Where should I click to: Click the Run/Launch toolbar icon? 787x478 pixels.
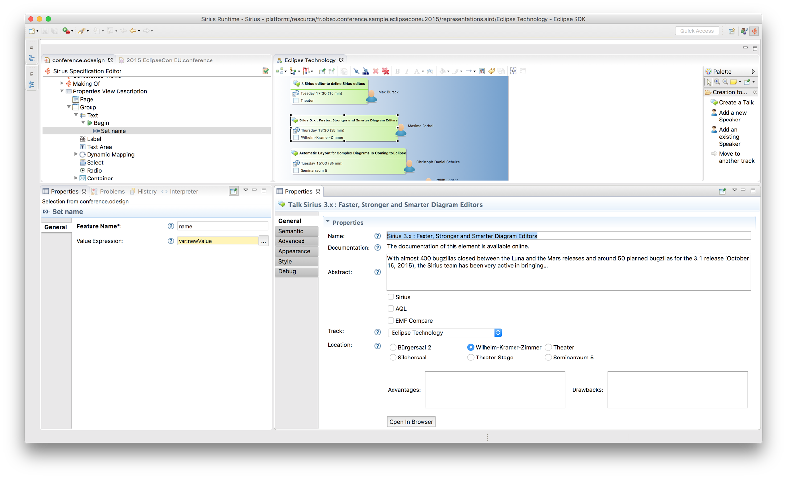click(66, 31)
